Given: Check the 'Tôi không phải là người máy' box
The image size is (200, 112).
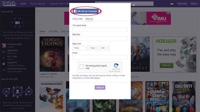Looking at the screenshot, I should click(x=82, y=67).
